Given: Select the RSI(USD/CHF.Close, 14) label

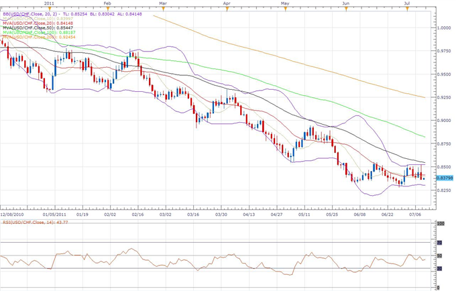Looking at the screenshot, I should [x=36, y=223].
